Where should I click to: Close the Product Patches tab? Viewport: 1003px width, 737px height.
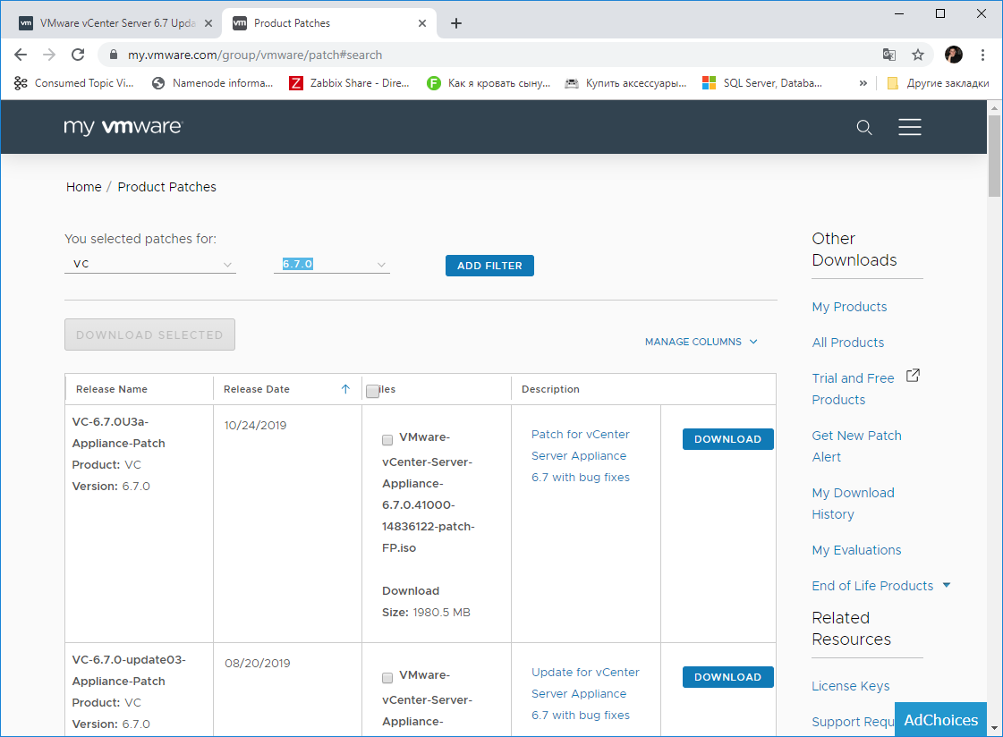point(422,23)
